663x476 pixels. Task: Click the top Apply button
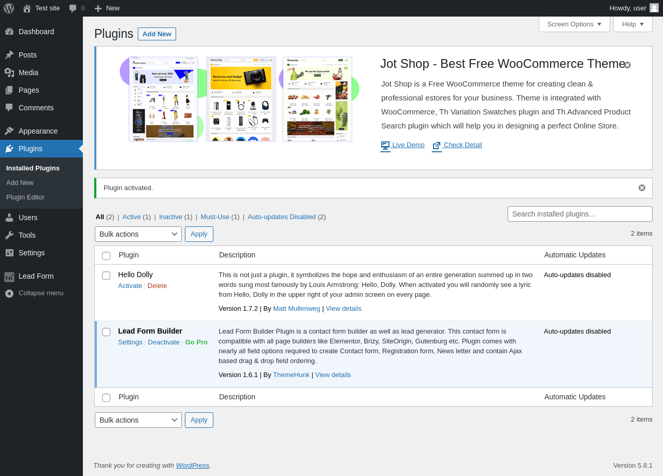pos(199,234)
